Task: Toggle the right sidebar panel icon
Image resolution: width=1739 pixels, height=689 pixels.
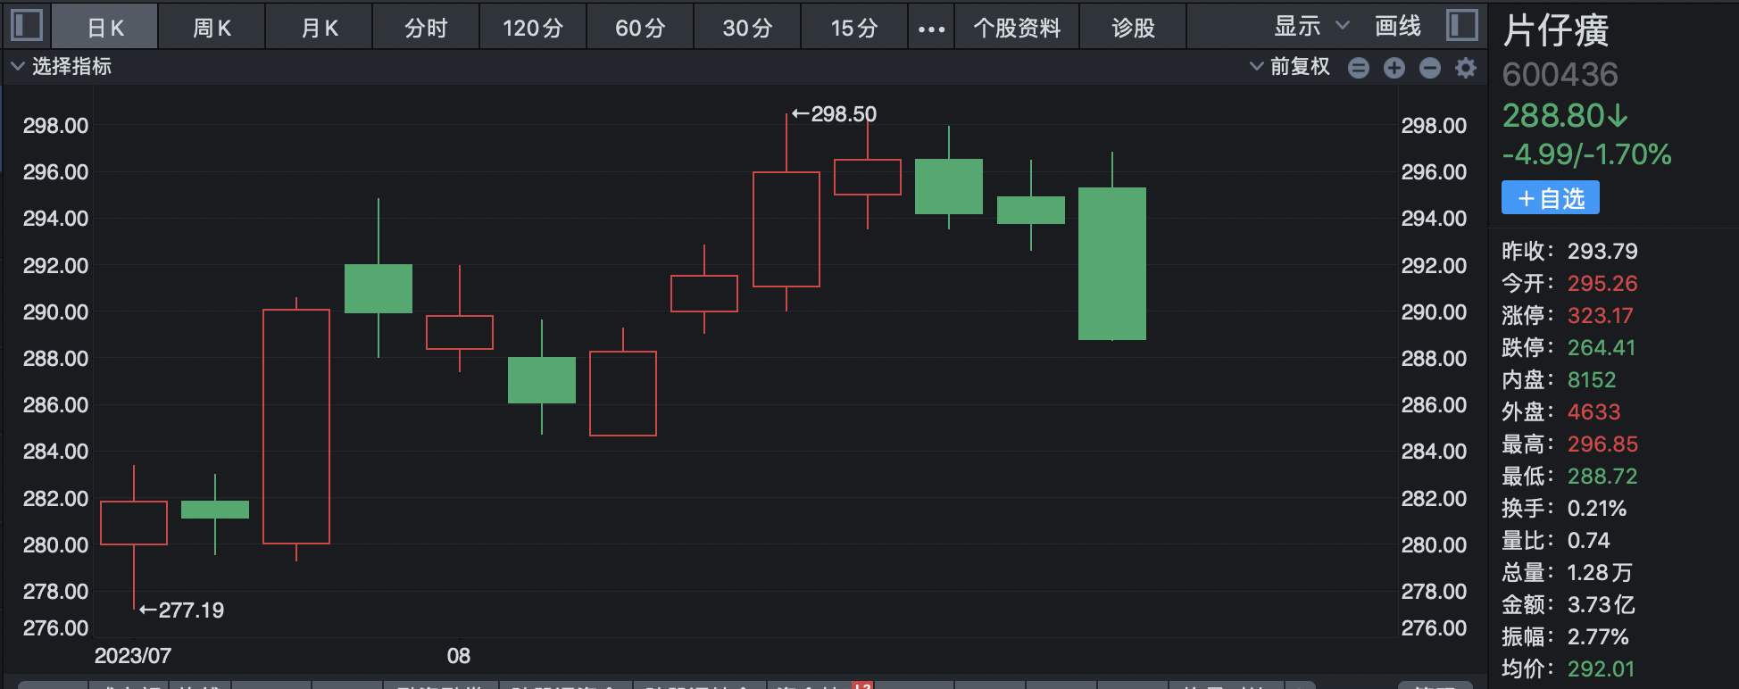Action: pos(1461,25)
